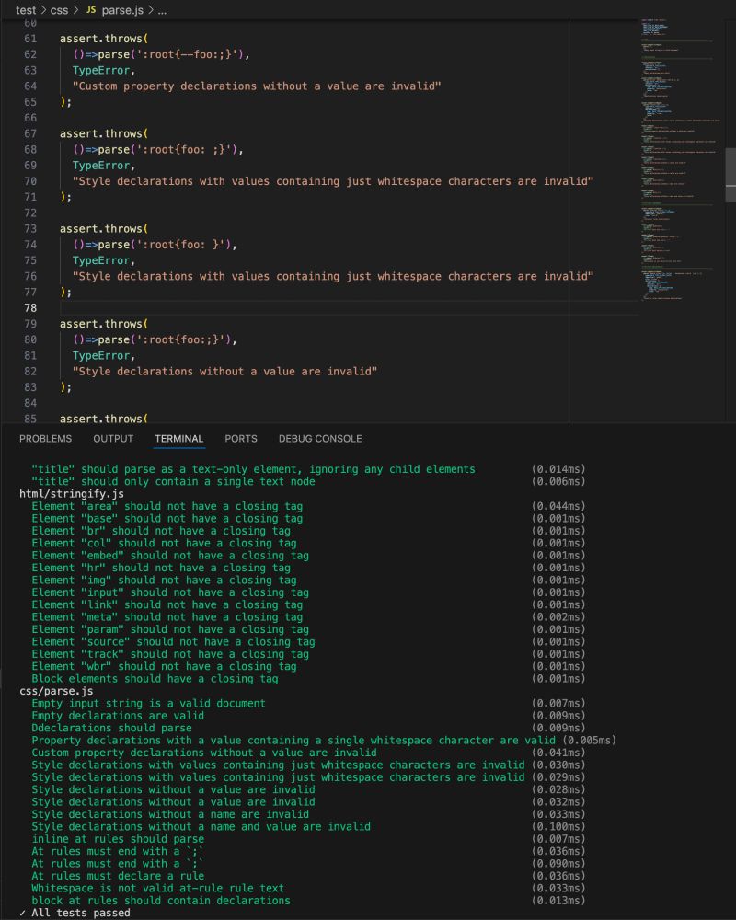Select the TERMINAL panel tab

pyautogui.click(x=179, y=438)
